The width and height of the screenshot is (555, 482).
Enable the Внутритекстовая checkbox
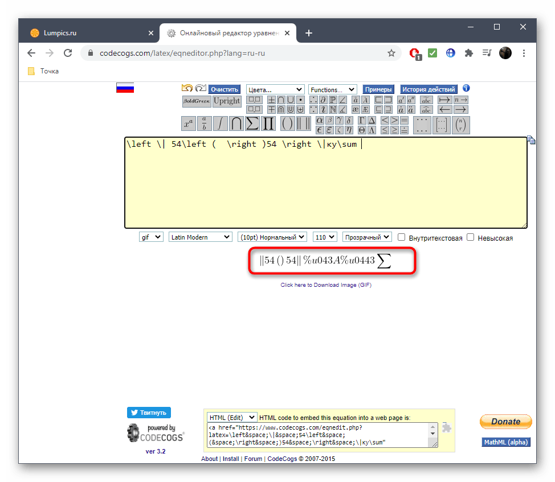click(402, 237)
